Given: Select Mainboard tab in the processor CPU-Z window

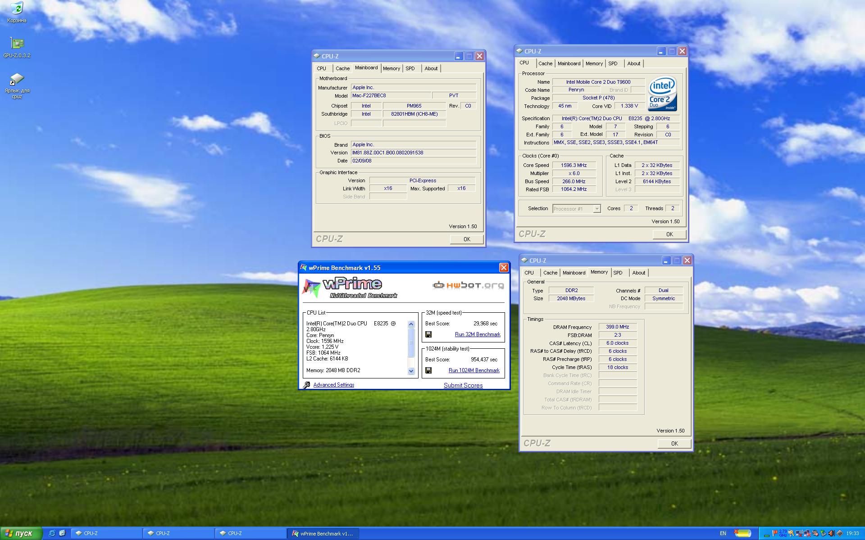Looking at the screenshot, I should (569, 63).
